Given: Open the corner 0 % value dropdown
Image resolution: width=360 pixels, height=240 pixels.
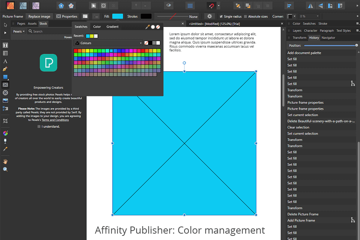Looking at the screenshot, I should 309,16.
